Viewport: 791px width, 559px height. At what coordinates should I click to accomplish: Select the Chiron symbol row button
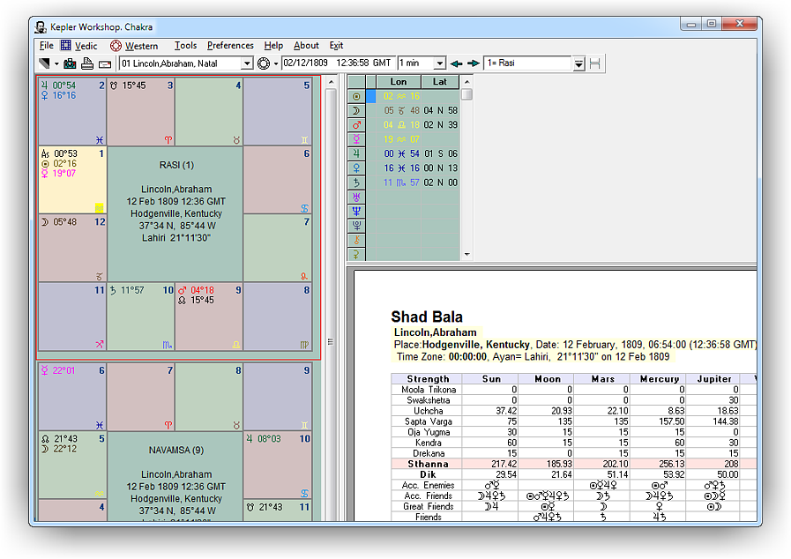pyautogui.click(x=356, y=240)
